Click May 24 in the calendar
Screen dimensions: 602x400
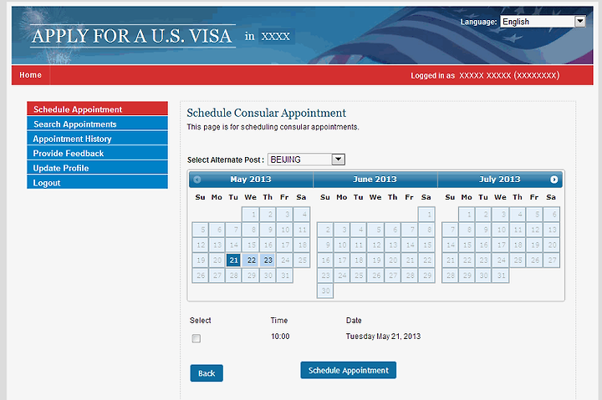tap(285, 261)
